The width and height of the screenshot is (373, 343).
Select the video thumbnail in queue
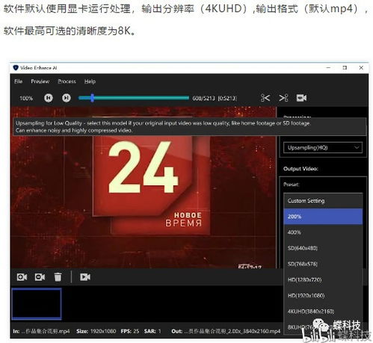click(x=37, y=304)
